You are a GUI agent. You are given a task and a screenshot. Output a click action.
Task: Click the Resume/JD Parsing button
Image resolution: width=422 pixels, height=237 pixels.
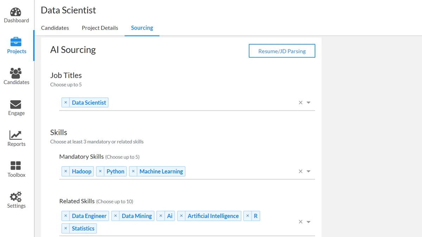click(x=282, y=51)
